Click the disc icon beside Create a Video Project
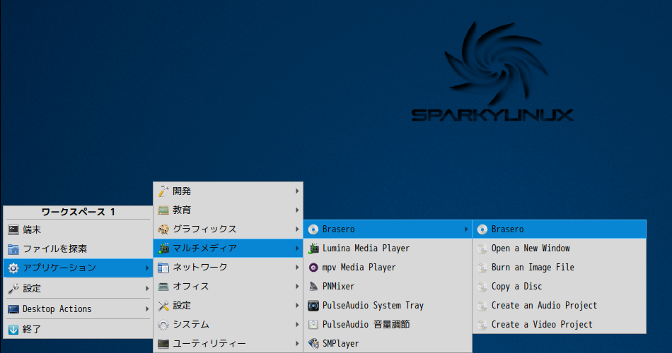Image resolution: width=672 pixels, height=353 pixels. (x=482, y=325)
